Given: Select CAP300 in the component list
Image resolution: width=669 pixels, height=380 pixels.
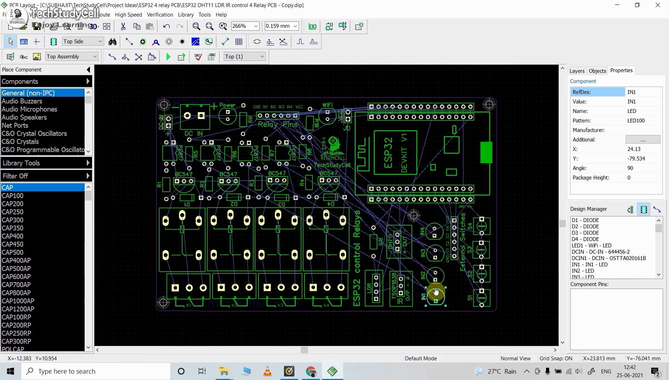Looking at the screenshot, I should 13,220.
